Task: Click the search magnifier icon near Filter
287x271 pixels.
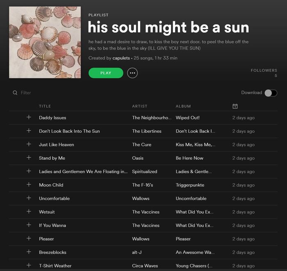Action: pos(15,93)
